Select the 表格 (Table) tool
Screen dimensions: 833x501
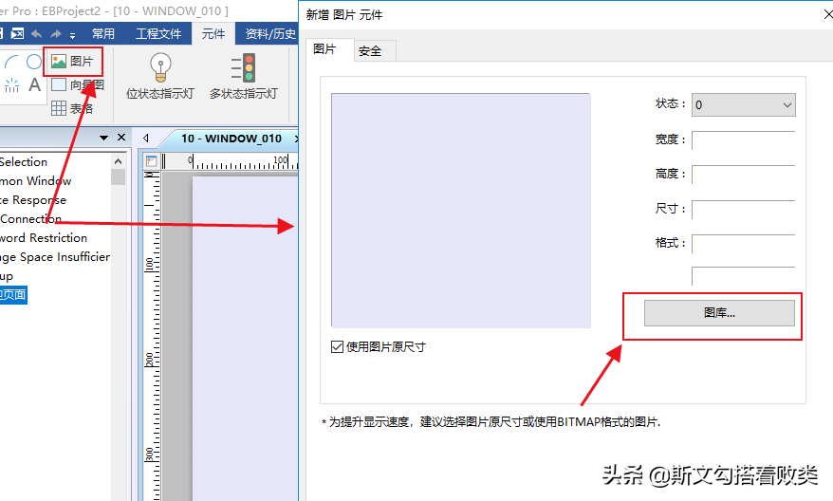point(72,108)
